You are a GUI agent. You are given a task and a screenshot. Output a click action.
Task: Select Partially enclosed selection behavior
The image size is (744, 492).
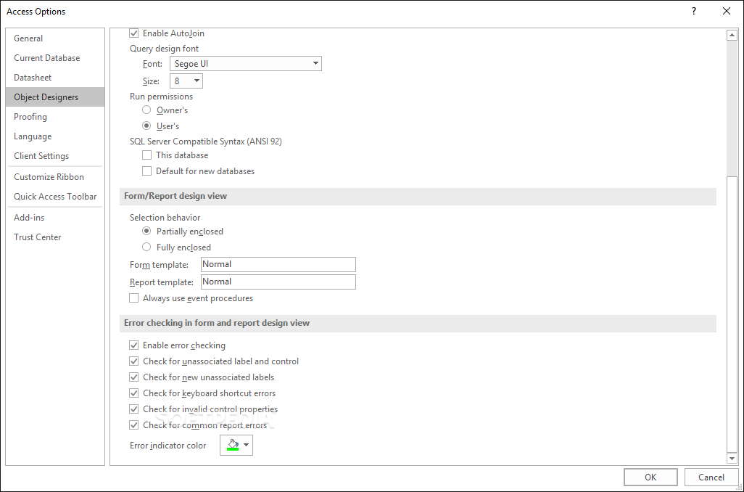146,231
